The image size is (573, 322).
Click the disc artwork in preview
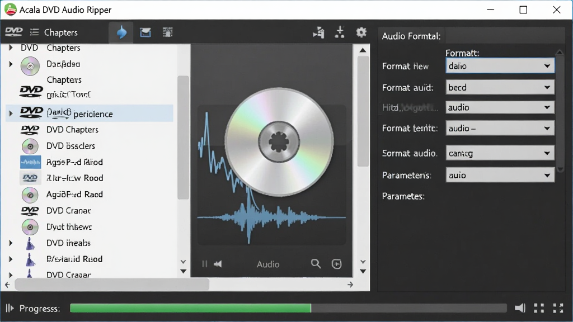click(279, 141)
